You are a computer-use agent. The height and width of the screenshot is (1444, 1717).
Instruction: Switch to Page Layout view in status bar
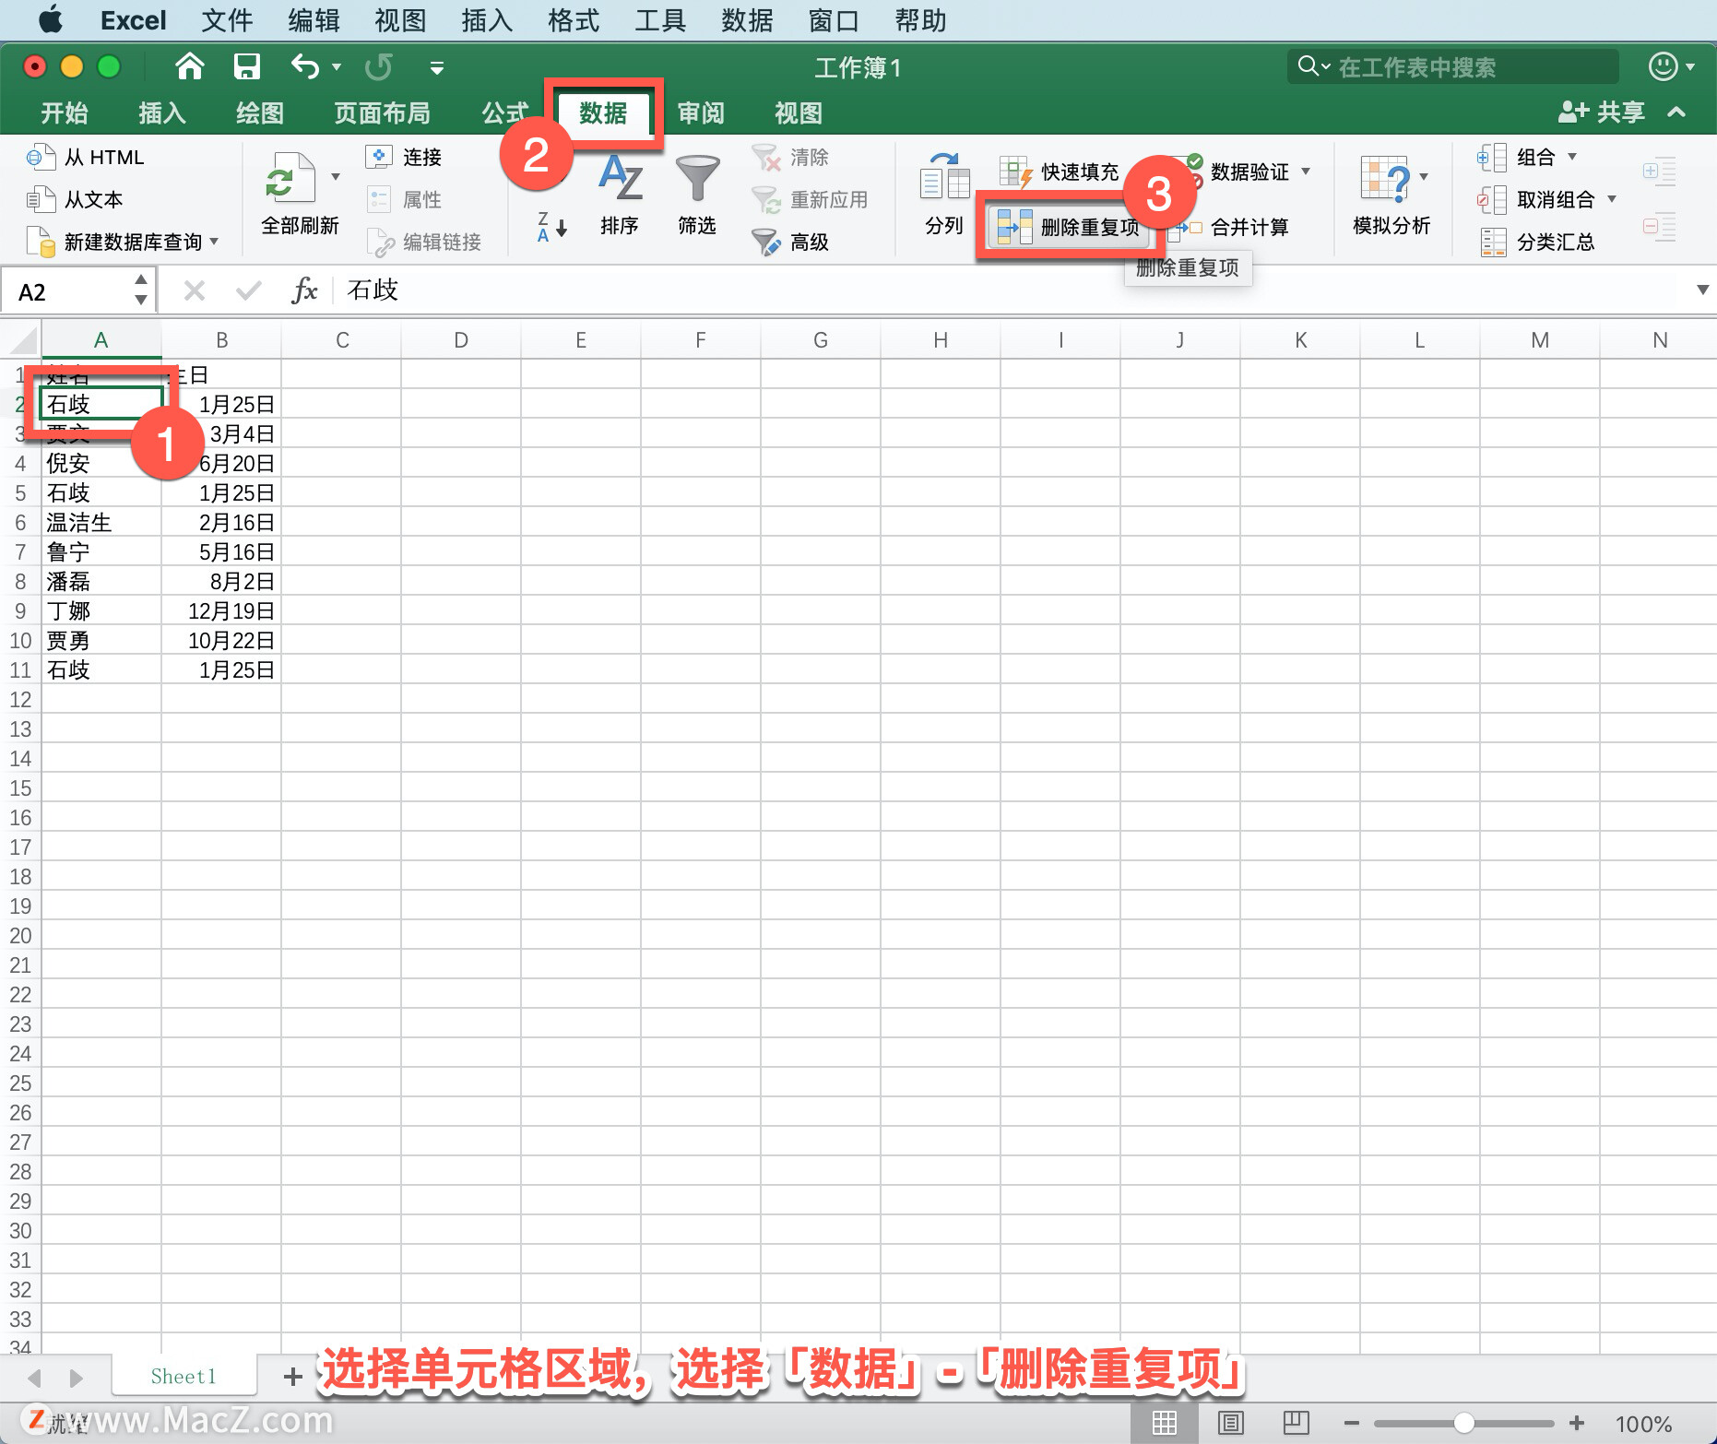point(1231,1424)
